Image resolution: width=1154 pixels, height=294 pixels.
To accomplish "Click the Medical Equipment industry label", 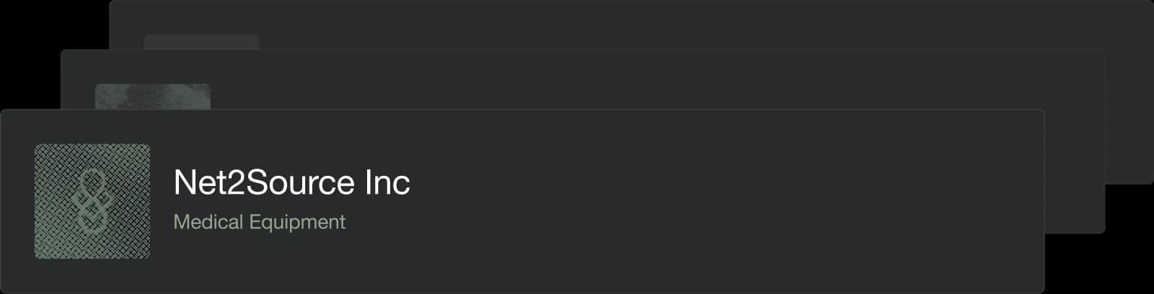I will [x=259, y=222].
